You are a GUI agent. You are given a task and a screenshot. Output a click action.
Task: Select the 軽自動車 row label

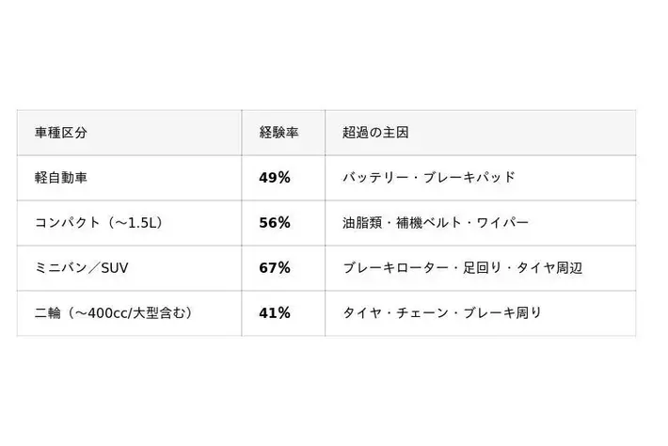(129, 178)
